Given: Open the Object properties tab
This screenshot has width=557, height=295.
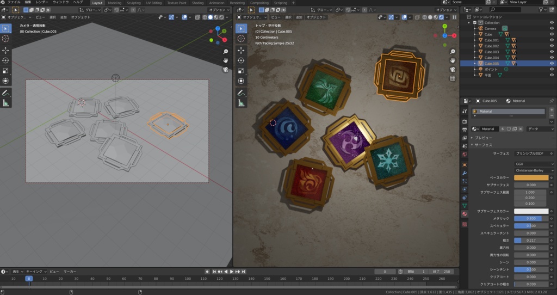Looking at the screenshot, I should [x=465, y=165].
